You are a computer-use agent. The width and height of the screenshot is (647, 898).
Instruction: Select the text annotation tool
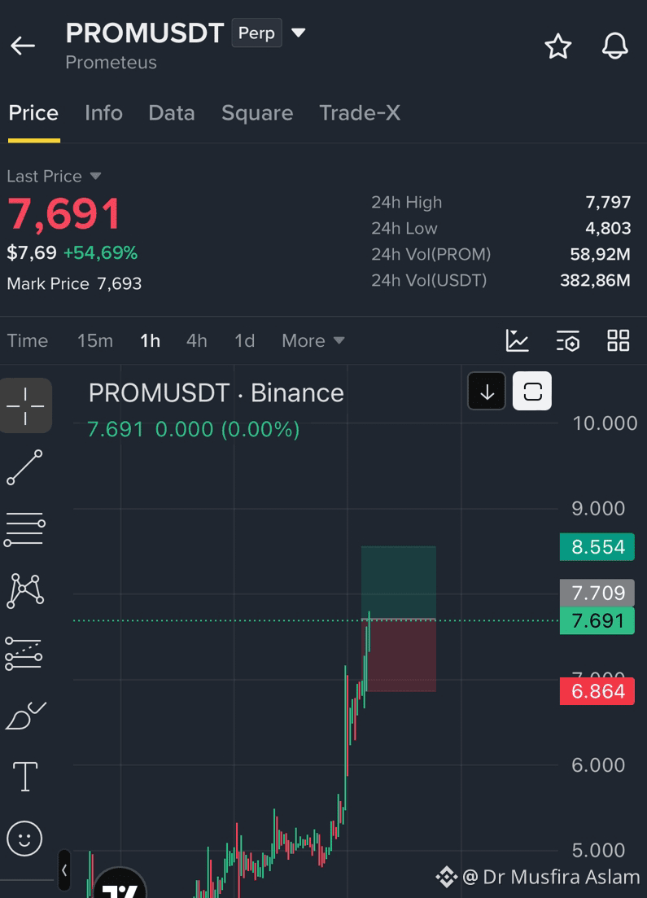[x=25, y=778]
